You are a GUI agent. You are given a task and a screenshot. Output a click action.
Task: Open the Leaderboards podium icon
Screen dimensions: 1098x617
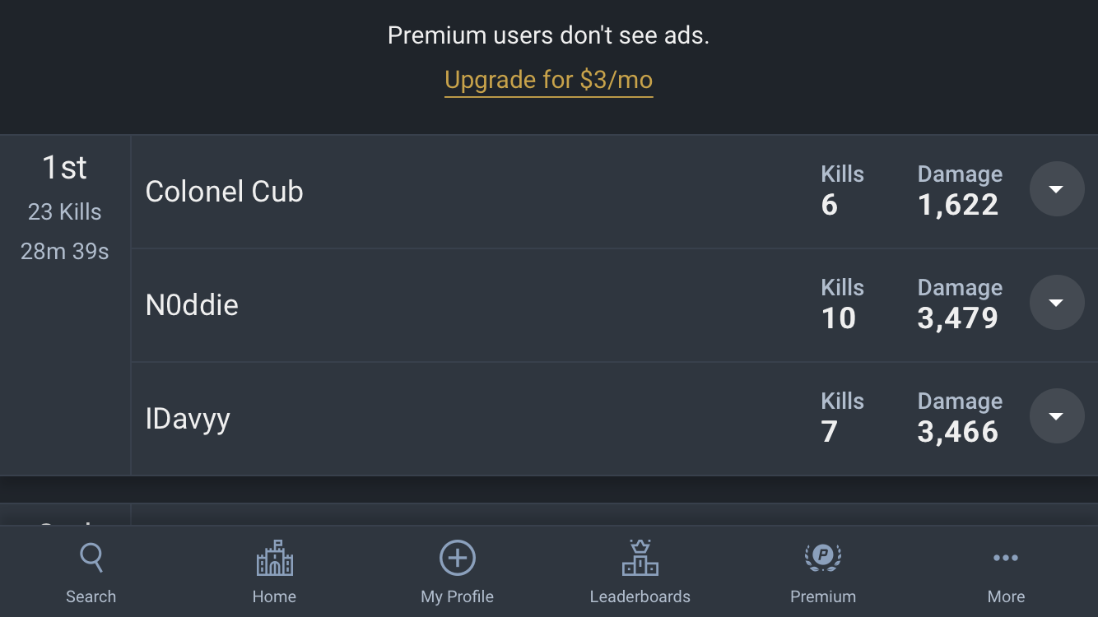point(640,558)
